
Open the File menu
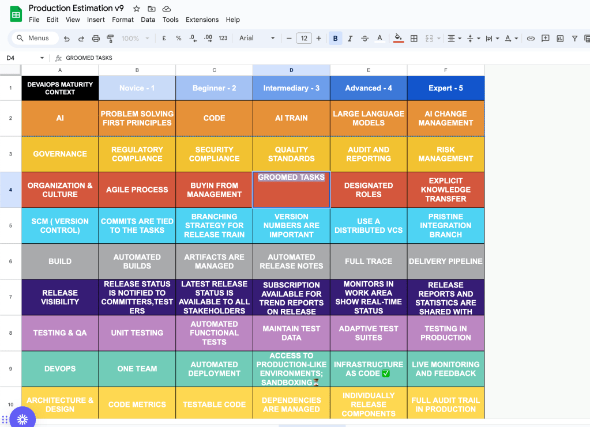pyautogui.click(x=34, y=20)
